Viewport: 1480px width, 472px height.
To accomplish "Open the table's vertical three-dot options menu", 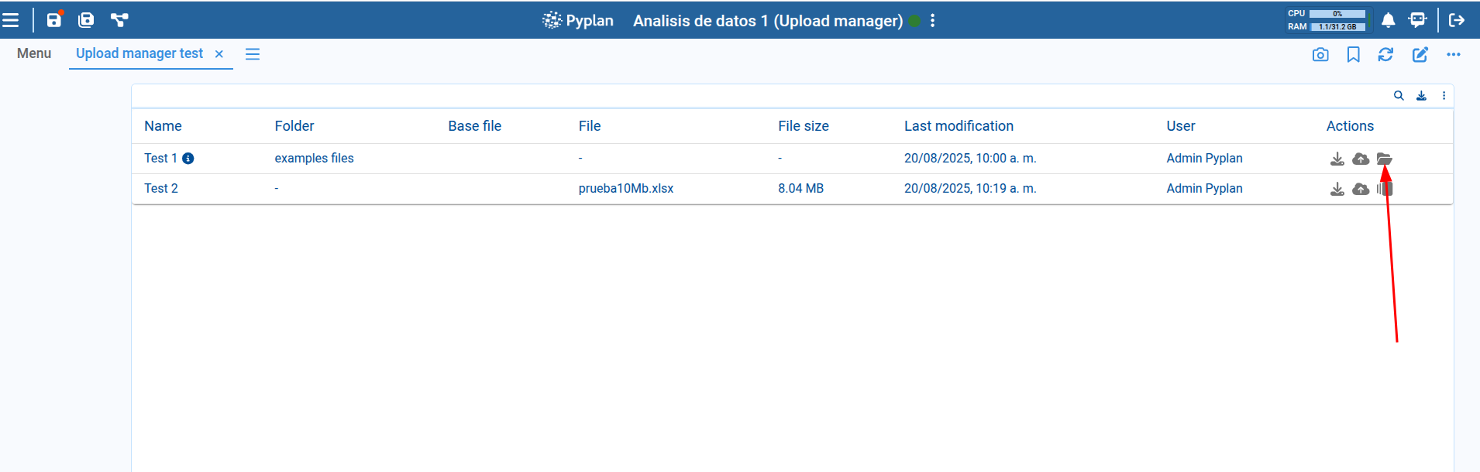I will click(x=1444, y=96).
